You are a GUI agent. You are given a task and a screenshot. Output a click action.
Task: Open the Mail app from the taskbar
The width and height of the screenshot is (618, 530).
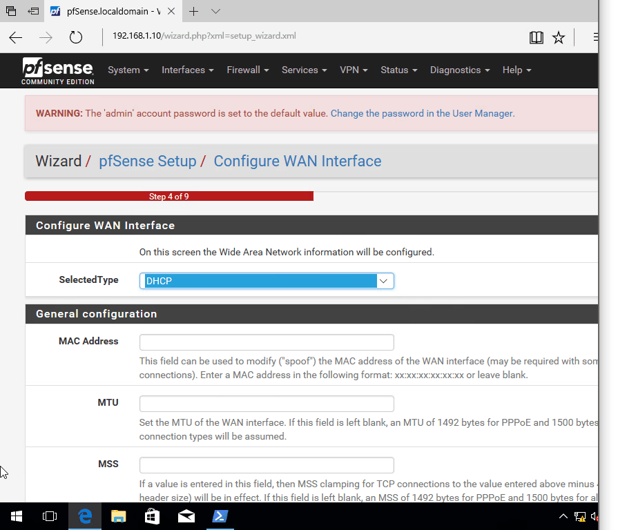[186, 516]
